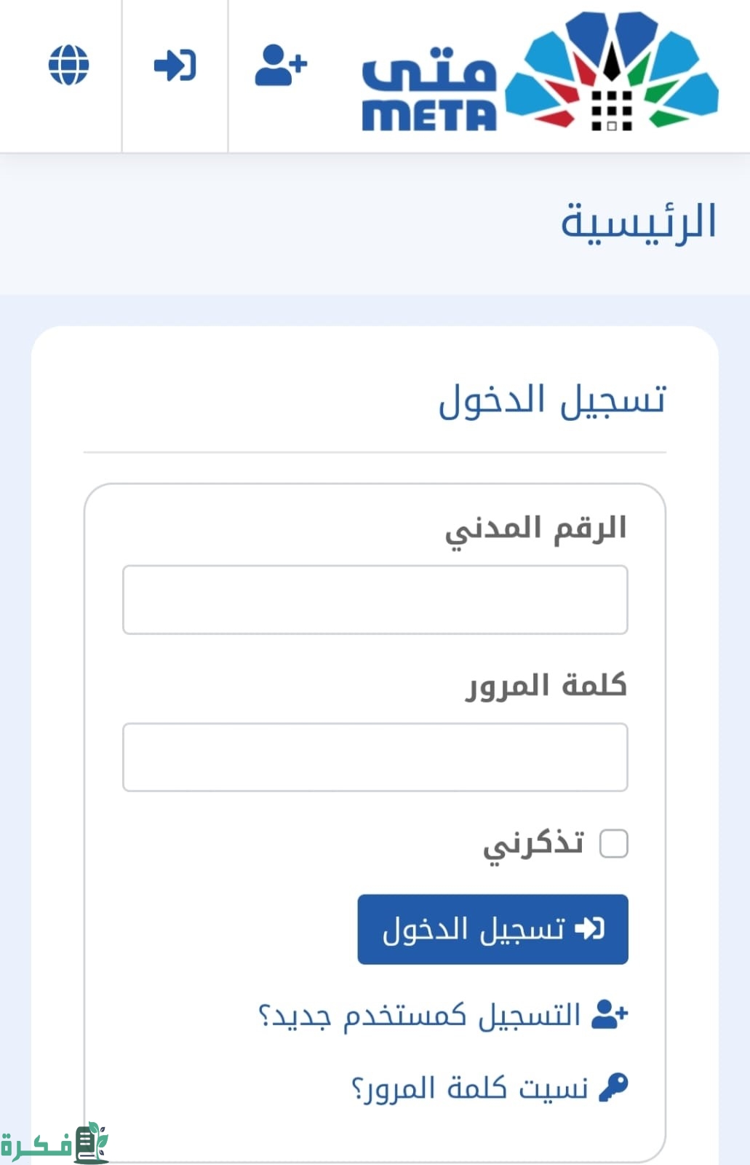Click the globe language icon in the header
750x1165 pixels.
68,66
